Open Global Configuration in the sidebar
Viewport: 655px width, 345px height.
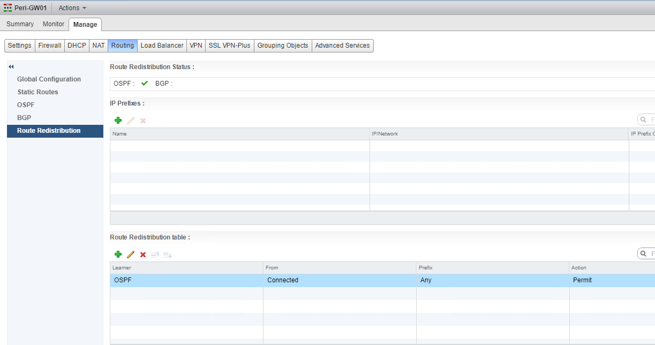pyautogui.click(x=49, y=79)
